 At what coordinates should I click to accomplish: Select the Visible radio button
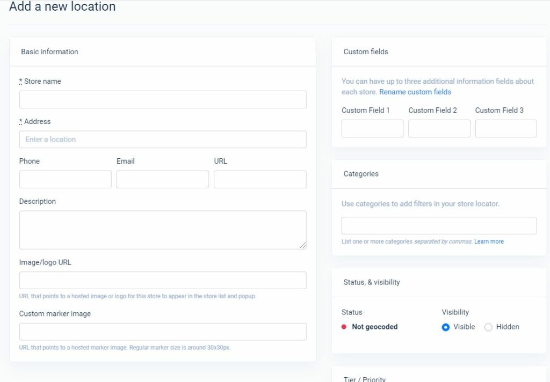pyautogui.click(x=445, y=327)
